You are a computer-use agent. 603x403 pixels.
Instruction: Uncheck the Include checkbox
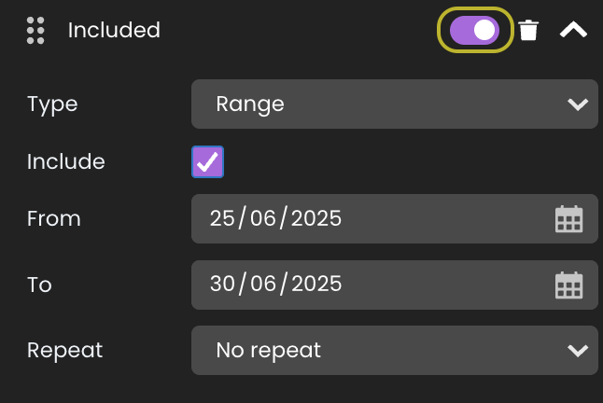click(x=207, y=161)
